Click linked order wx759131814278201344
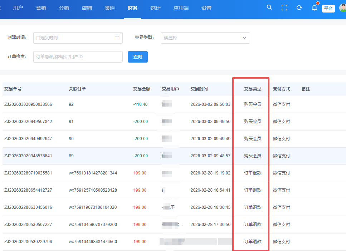The width and height of the screenshot is (346, 251). (x=93, y=173)
